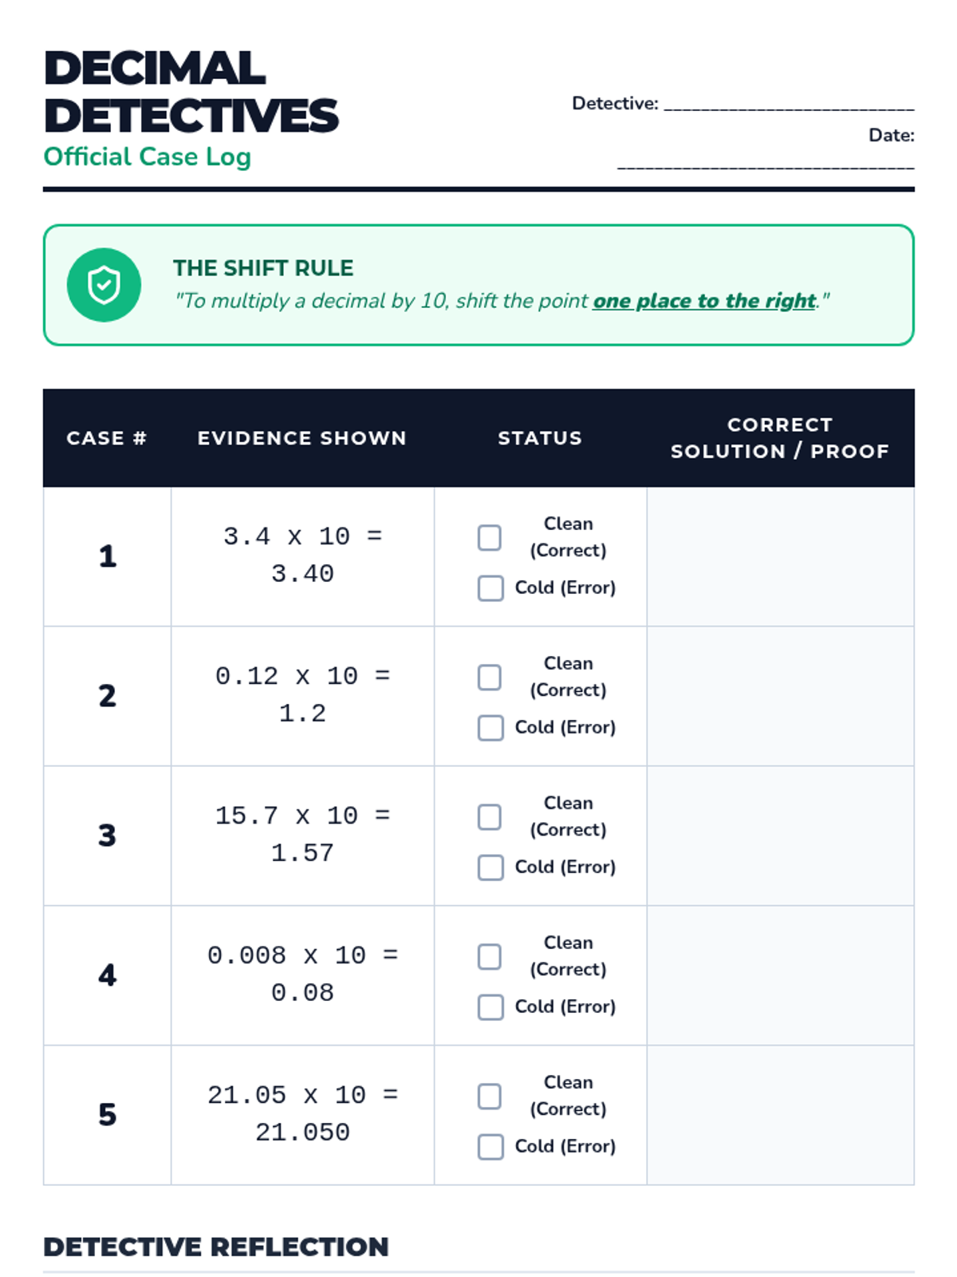
Task: Click the Status column header
Action: [540, 438]
